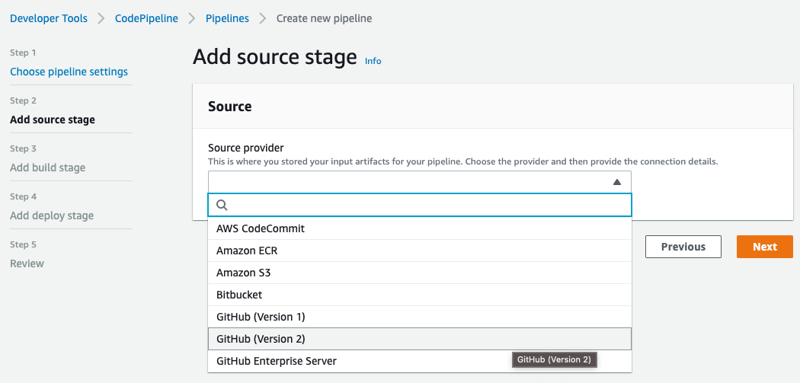Click the Source panel heading
This screenshot has height=383, width=800.
click(229, 107)
